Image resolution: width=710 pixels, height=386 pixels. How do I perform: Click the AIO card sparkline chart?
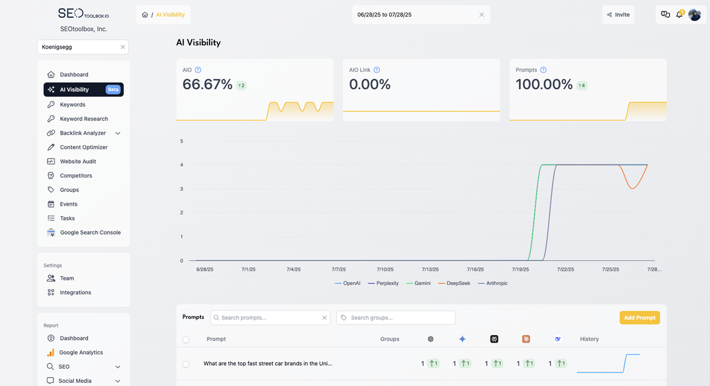coord(255,110)
